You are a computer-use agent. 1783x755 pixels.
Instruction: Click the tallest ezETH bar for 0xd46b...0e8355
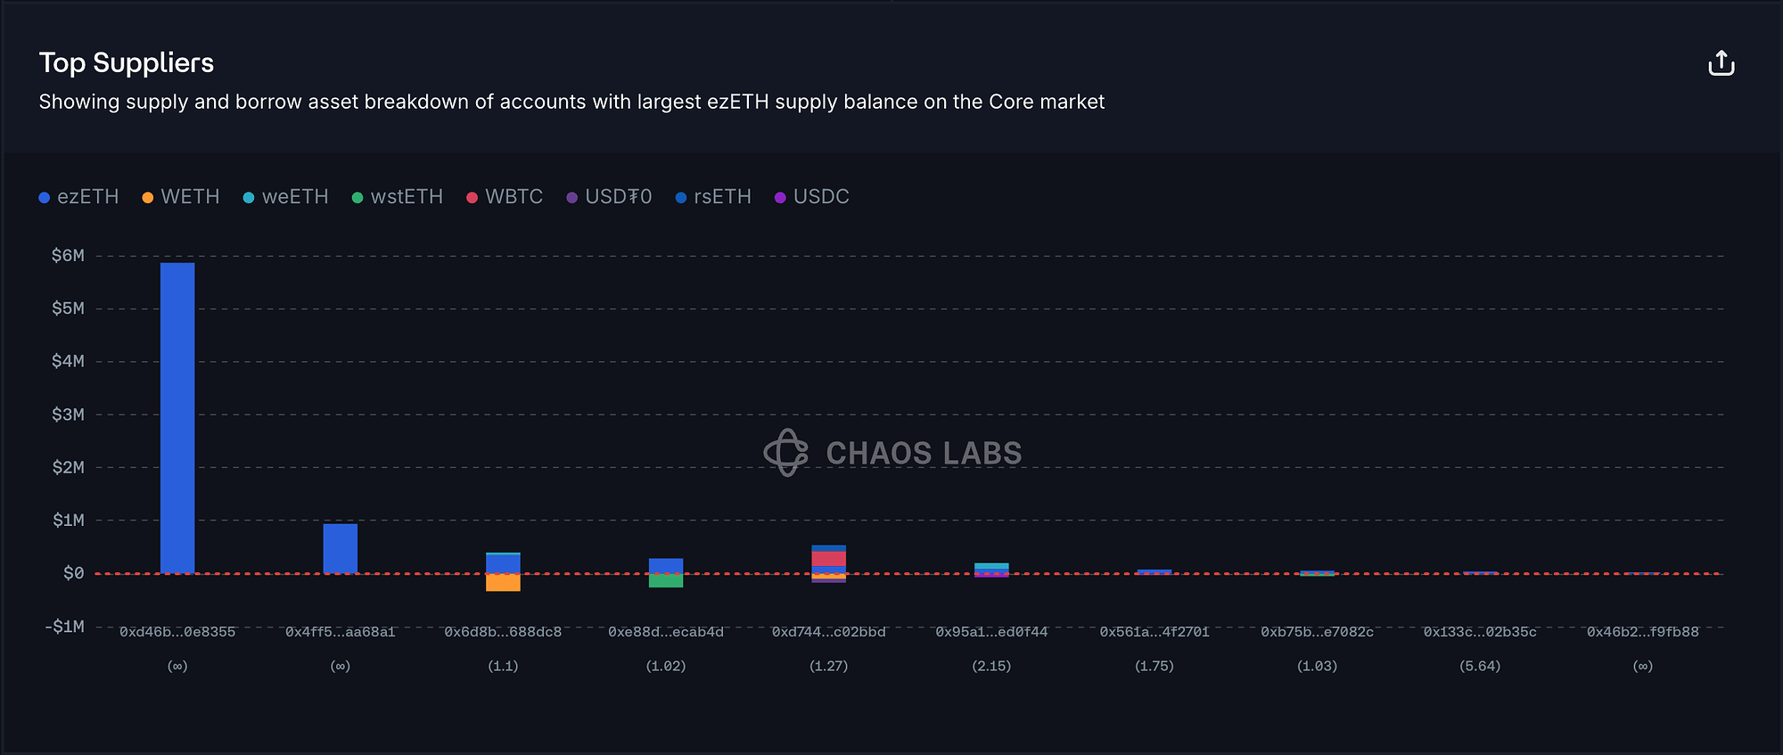177,417
